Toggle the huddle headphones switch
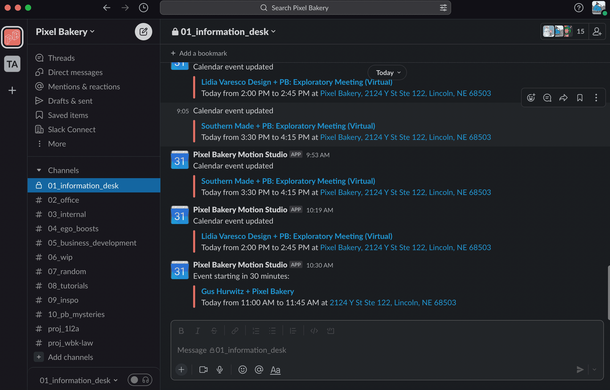610x390 pixels. pyautogui.click(x=140, y=380)
